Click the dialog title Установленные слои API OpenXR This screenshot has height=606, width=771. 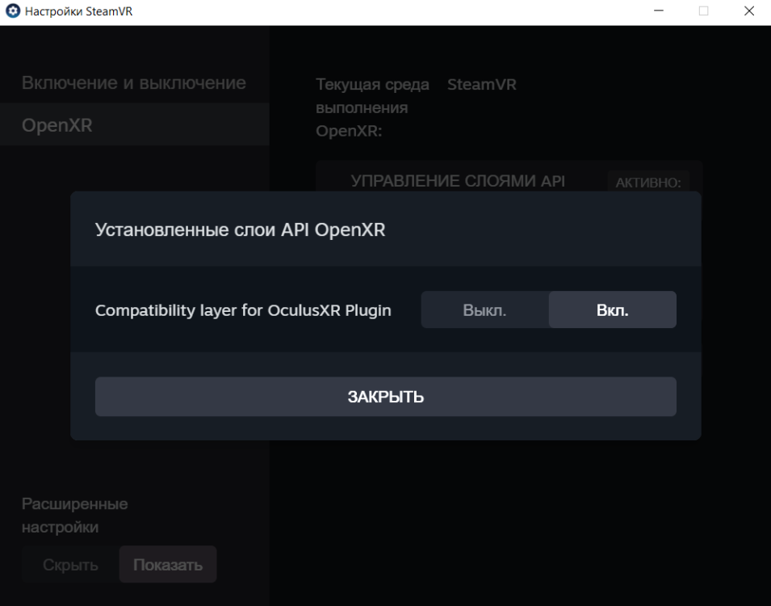[x=240, y=230]
